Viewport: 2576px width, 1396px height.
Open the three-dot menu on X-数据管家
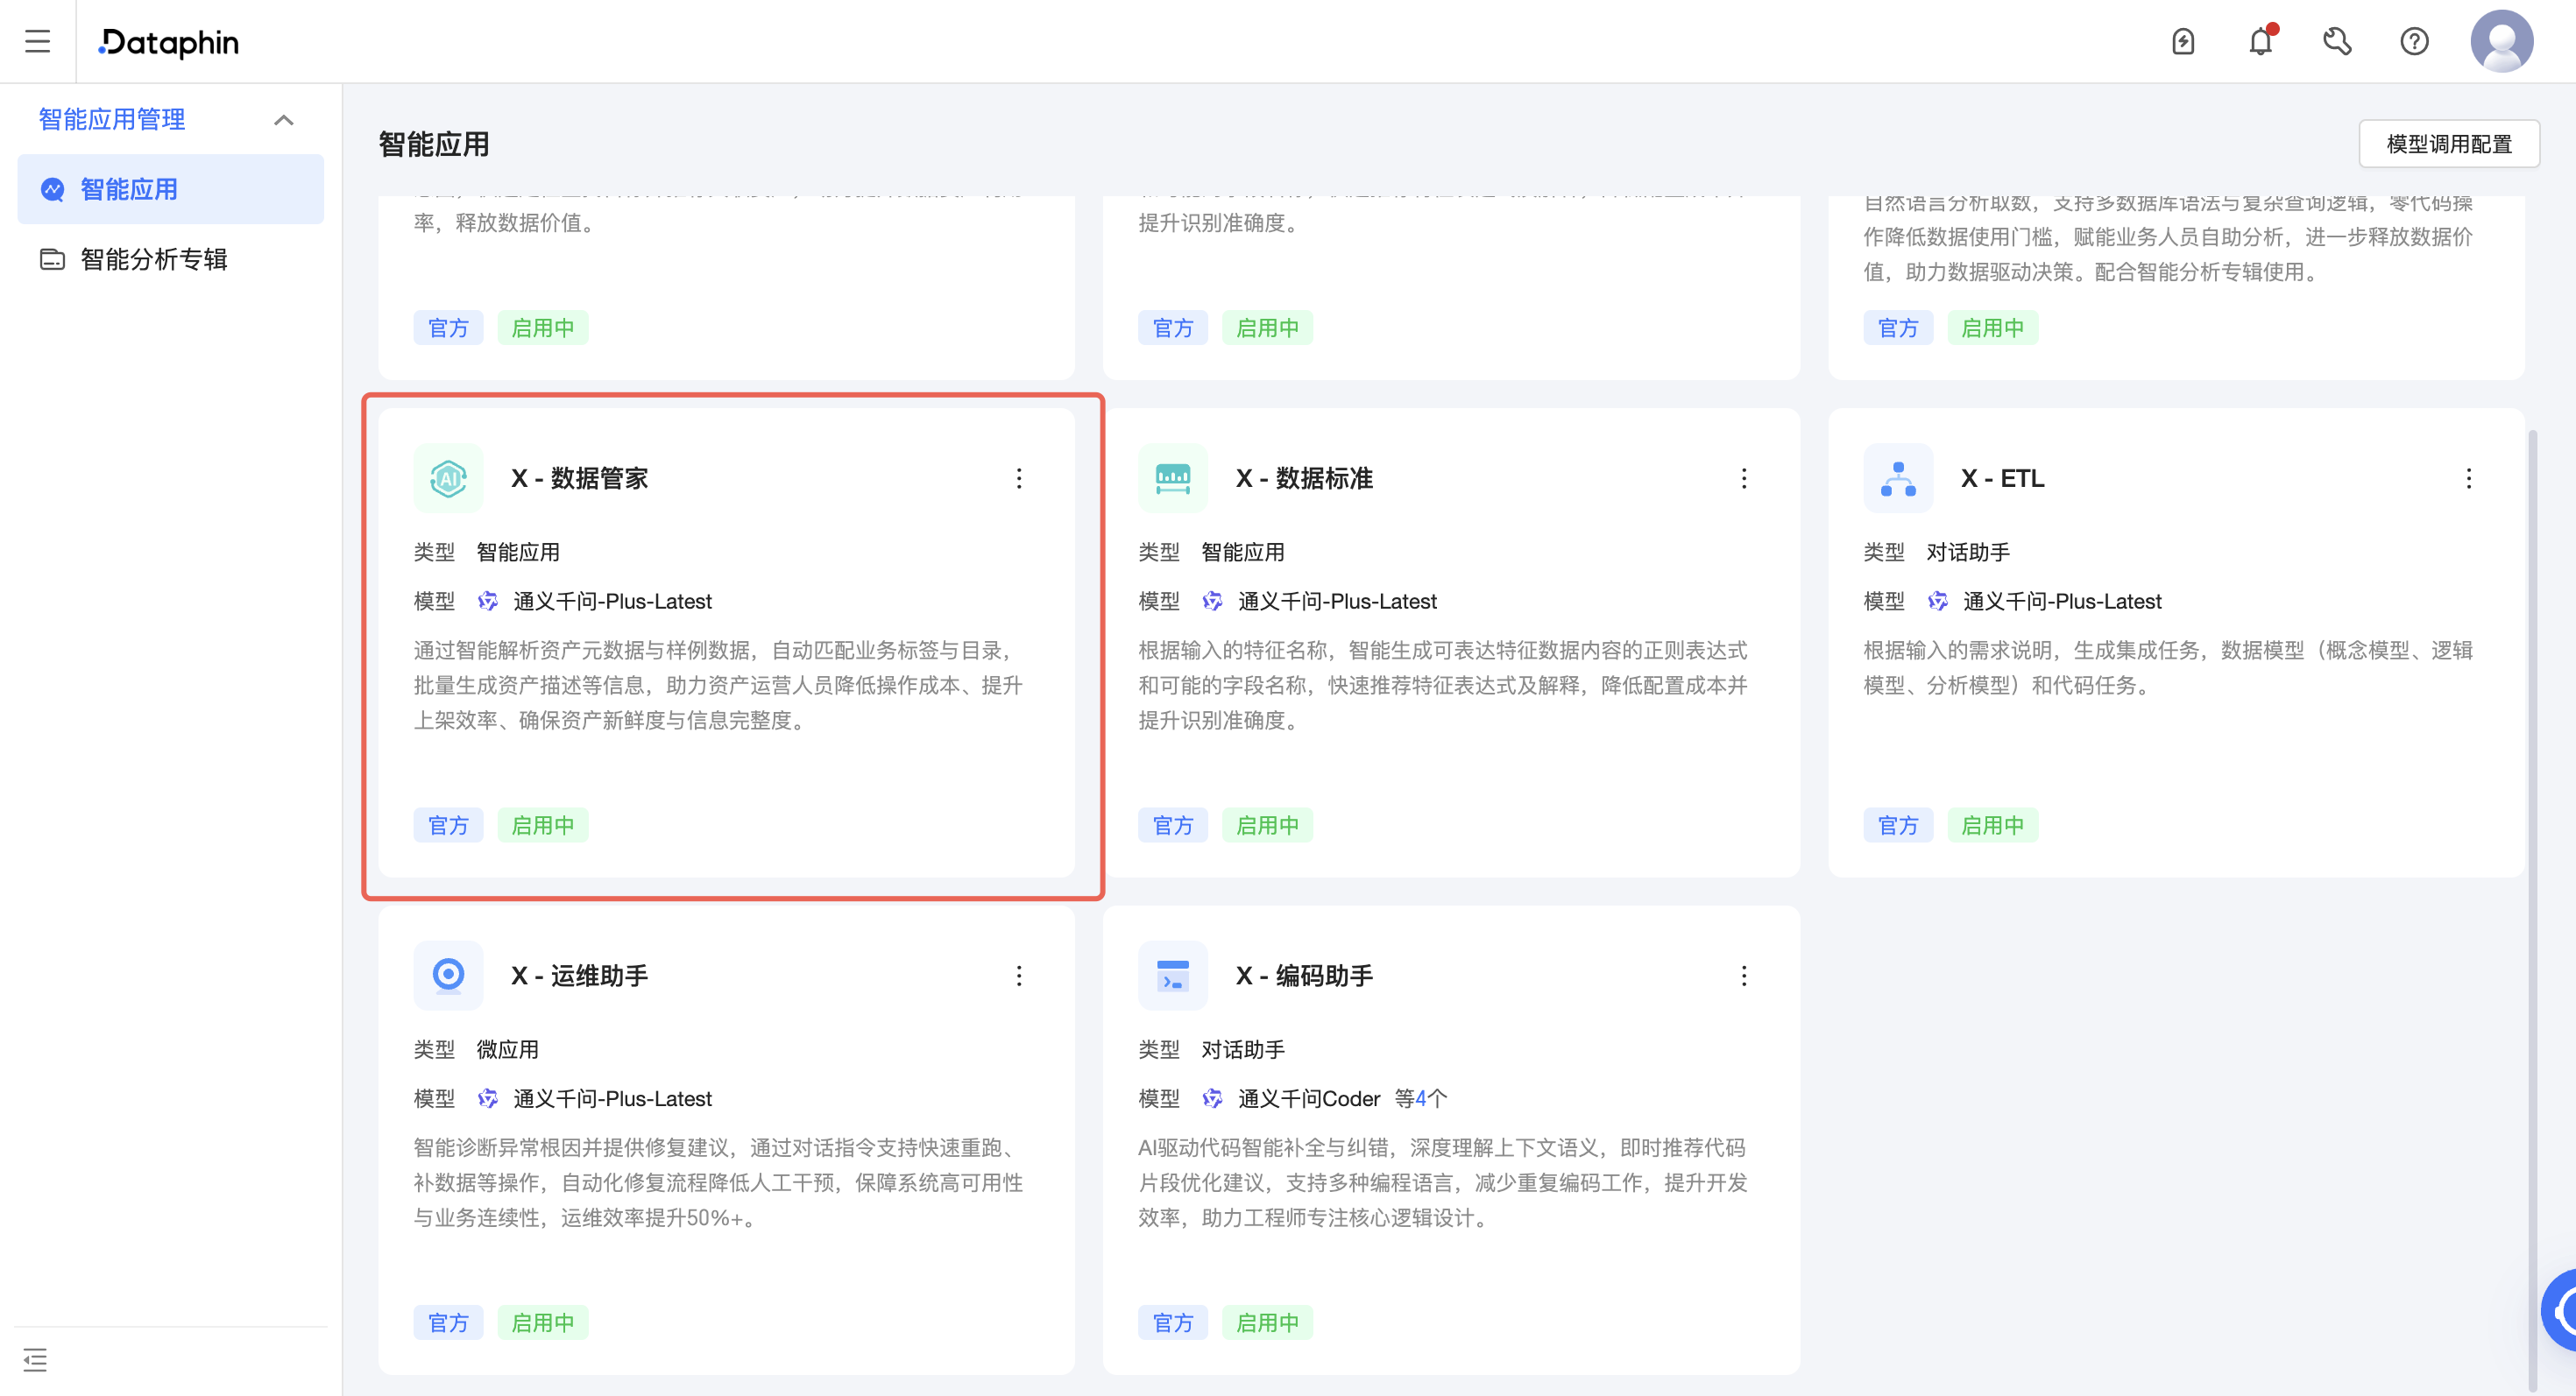1019,477
